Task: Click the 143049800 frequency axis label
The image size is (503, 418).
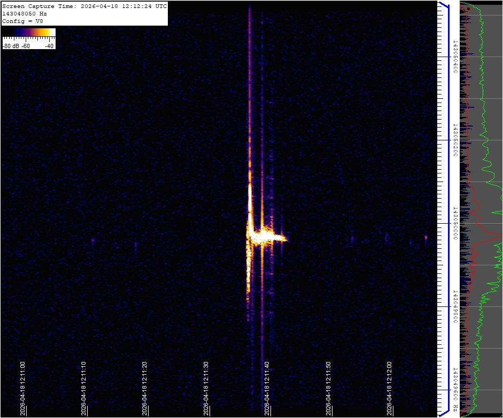Action: [455, 306]
